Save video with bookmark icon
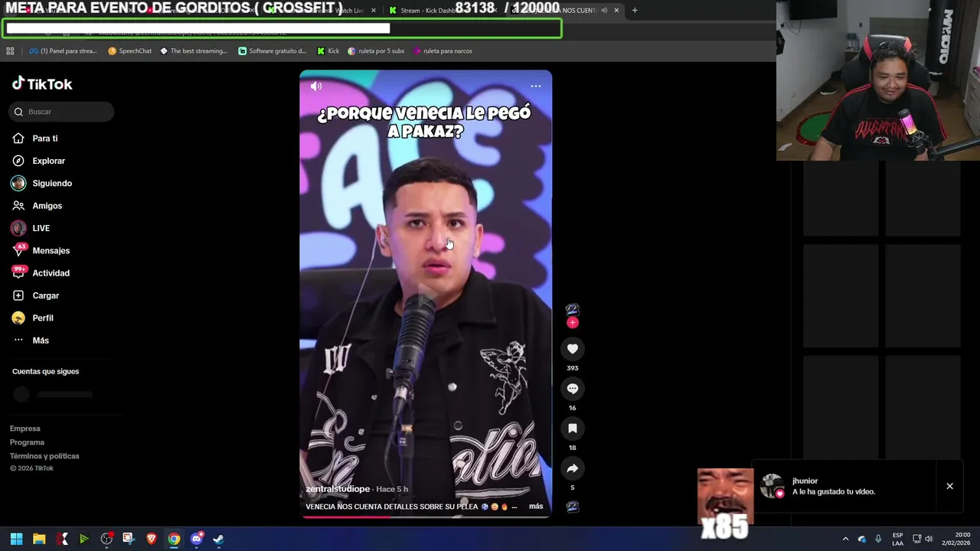 pyautogui.click(x=572, y=429)
